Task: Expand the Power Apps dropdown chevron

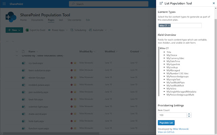Action: [67, 30]
